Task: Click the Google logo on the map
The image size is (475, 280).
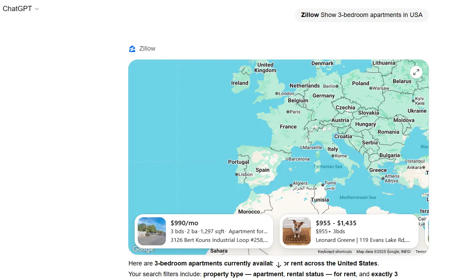Action: [x=143, y=249]
